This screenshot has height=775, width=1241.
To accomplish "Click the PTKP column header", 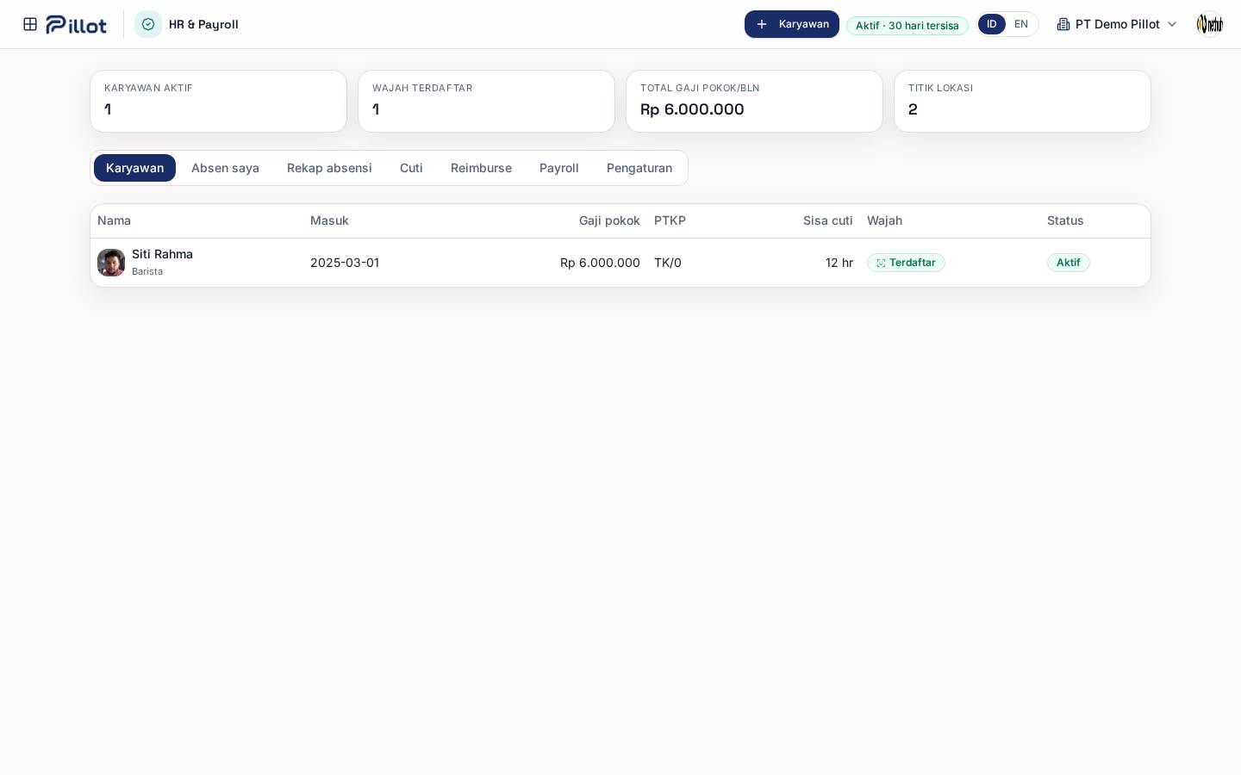I will tap(670, 220).
